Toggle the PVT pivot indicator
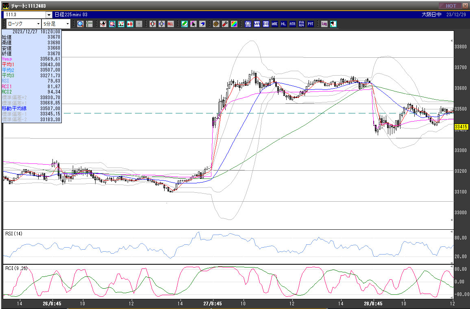Screen dimensions: 470x309 tap(311, 24)
